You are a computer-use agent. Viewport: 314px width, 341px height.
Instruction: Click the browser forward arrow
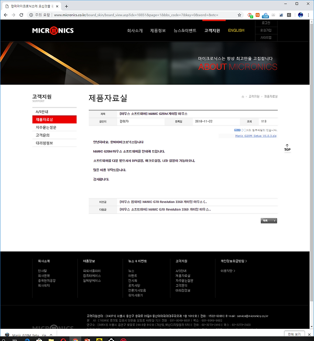pos(14,15)
